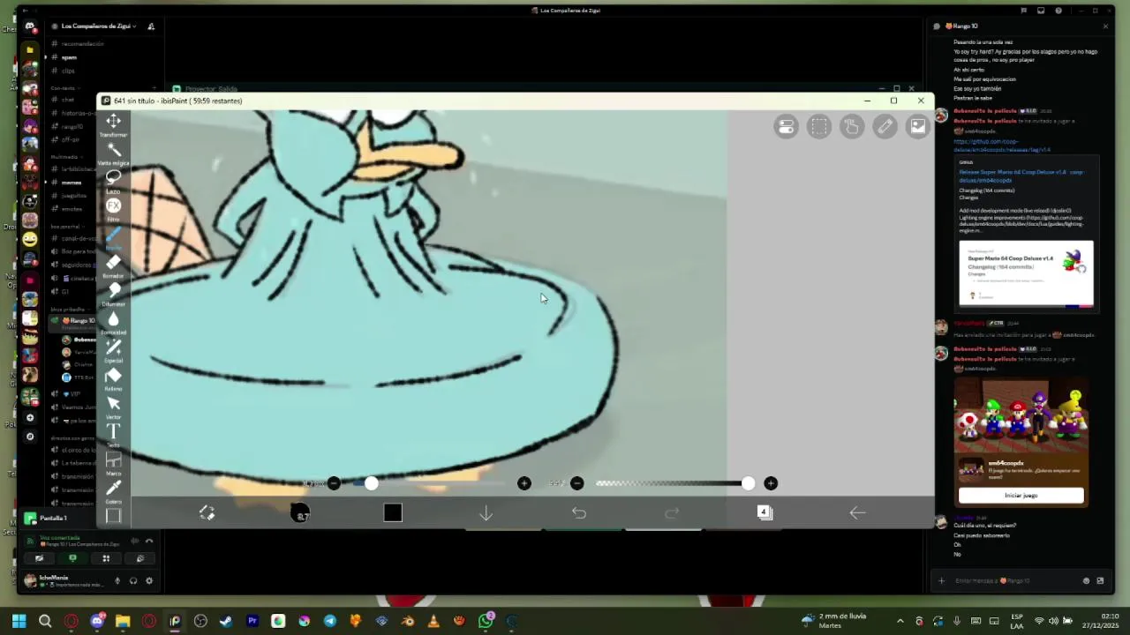Open the recomendación channel

82,44
